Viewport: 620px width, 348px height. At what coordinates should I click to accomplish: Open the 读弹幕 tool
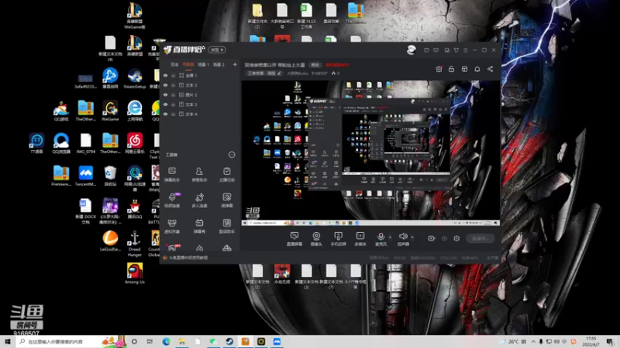coord(226,200)
